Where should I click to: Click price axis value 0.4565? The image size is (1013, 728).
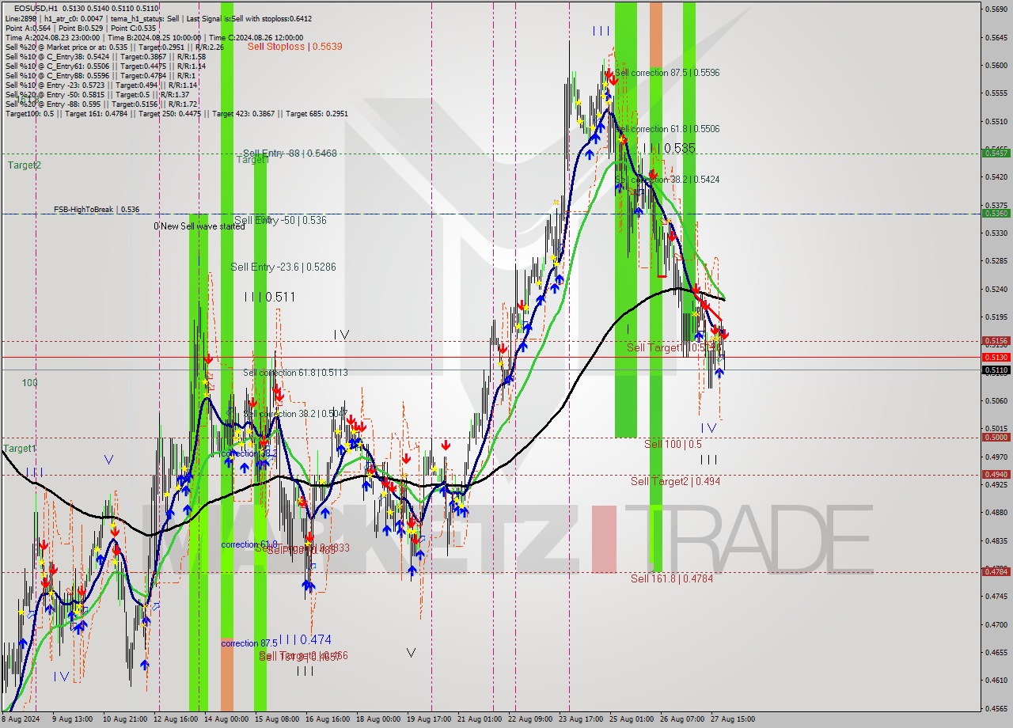tap(996, 707)
